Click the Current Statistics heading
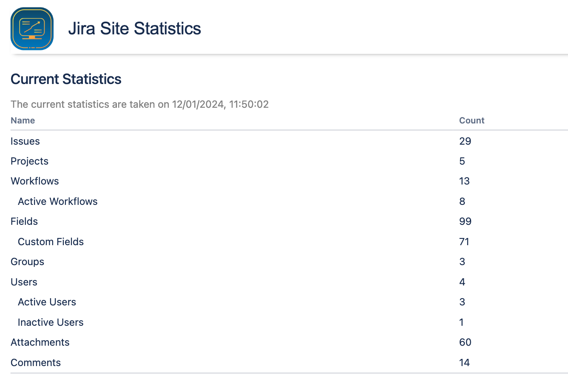568x386 pixels. tap(66, 79)
